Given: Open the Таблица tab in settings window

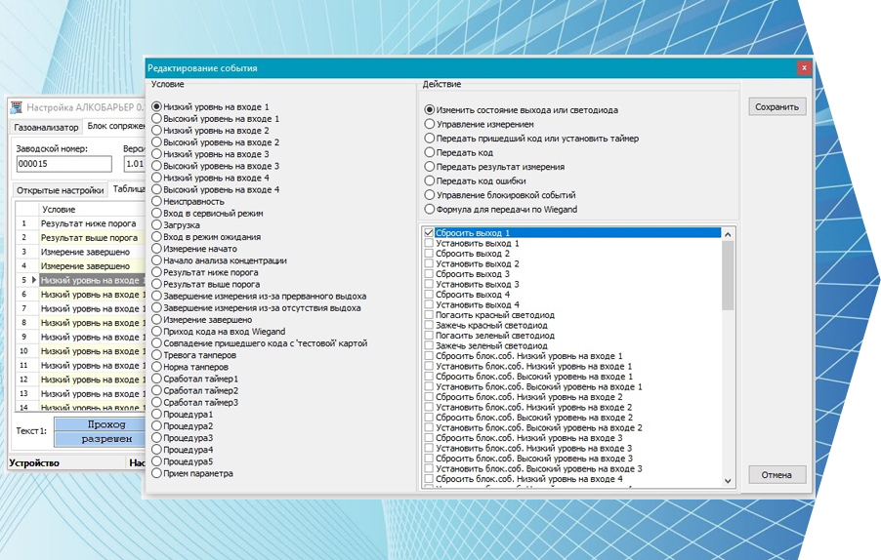Looking at the screenshot, I should point(128,189).
